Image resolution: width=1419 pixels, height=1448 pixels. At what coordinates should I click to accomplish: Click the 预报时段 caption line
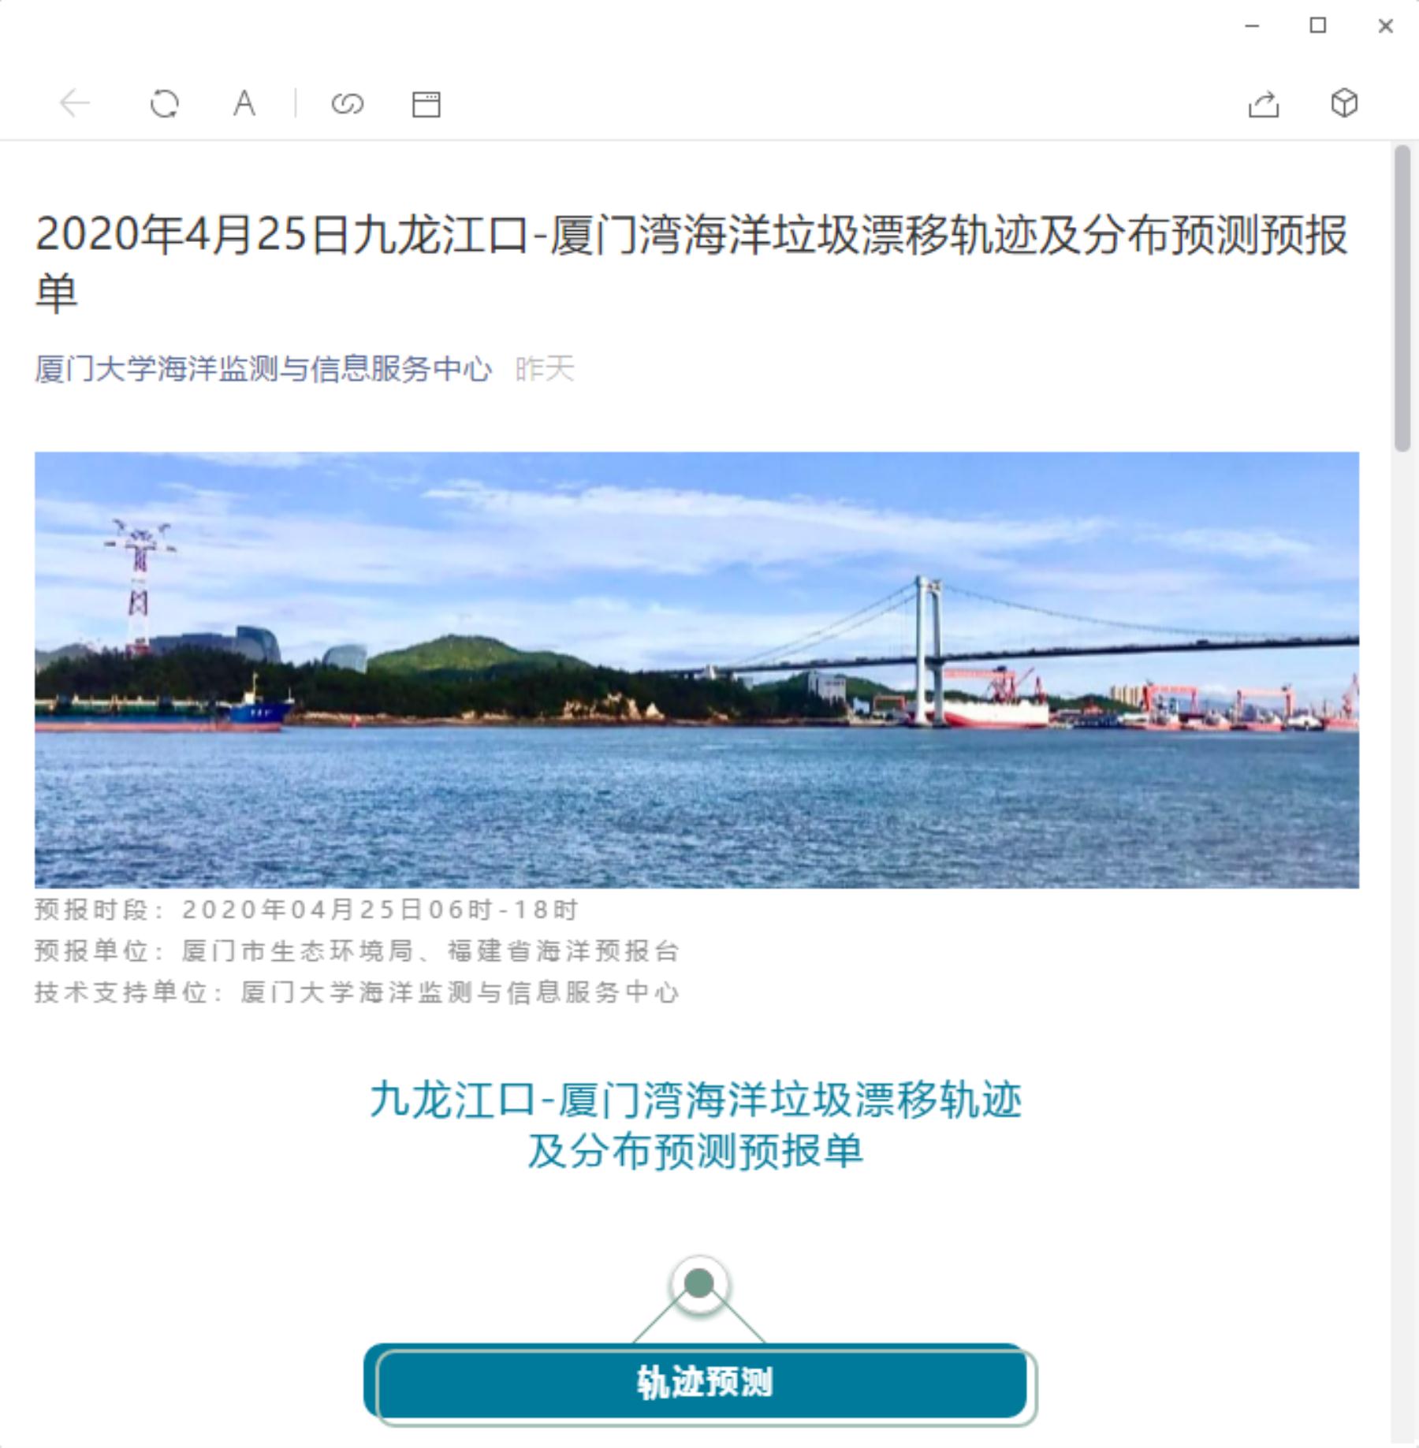tap(307, 910)
